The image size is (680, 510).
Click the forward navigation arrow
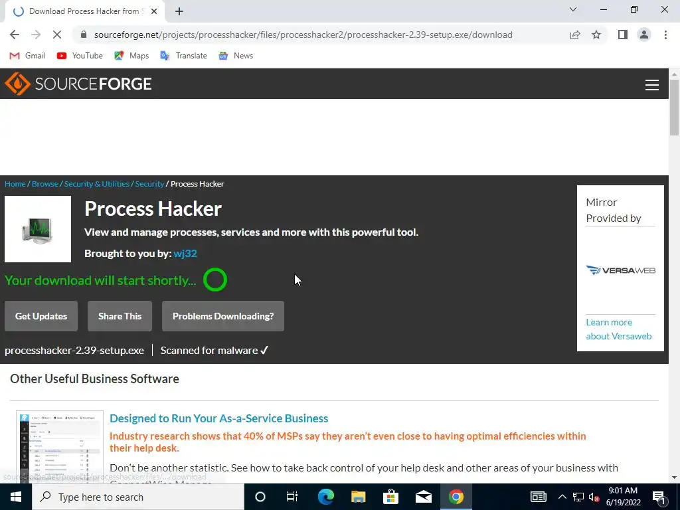click(x=36, y=35)
